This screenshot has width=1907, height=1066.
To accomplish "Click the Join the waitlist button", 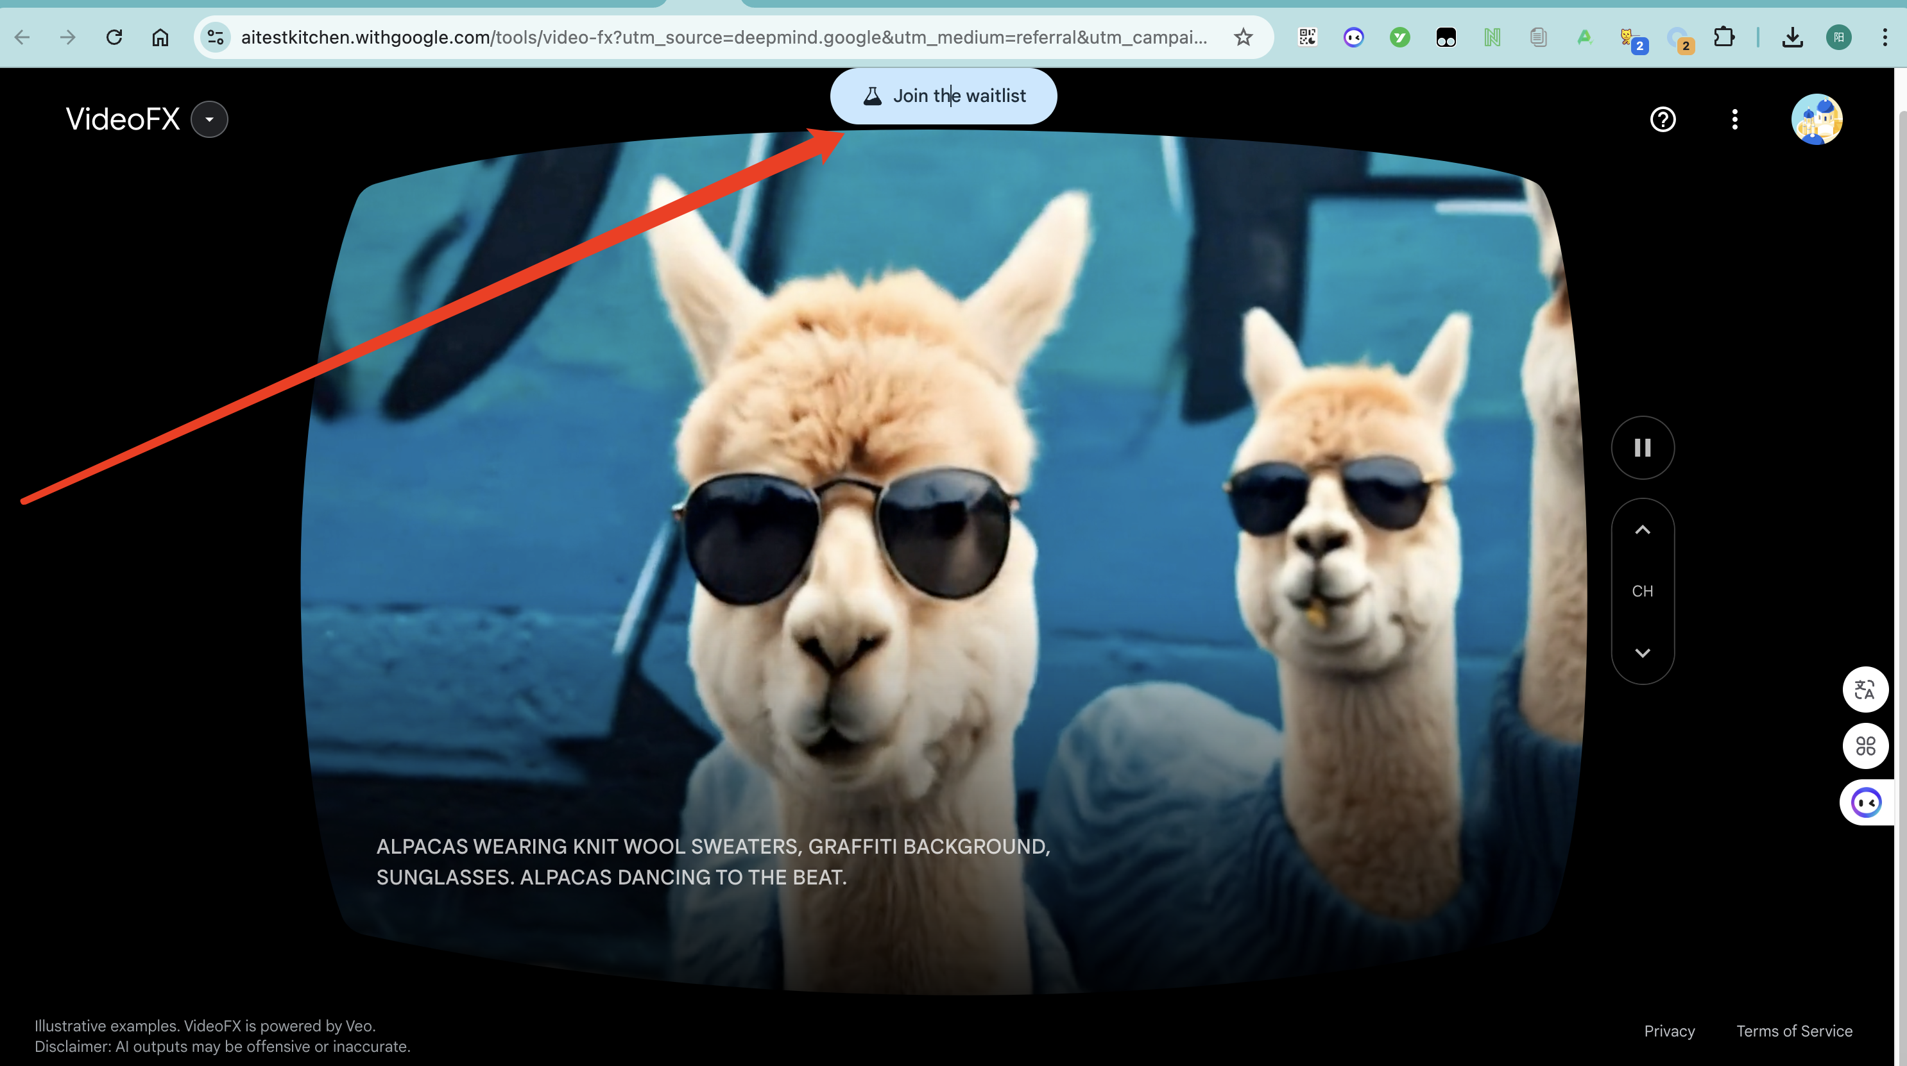I will 943,96.
